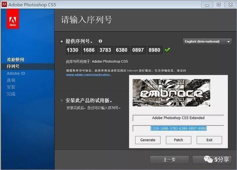Click the text 安装完成后，您还可以输入序列号

click(94, 108)
